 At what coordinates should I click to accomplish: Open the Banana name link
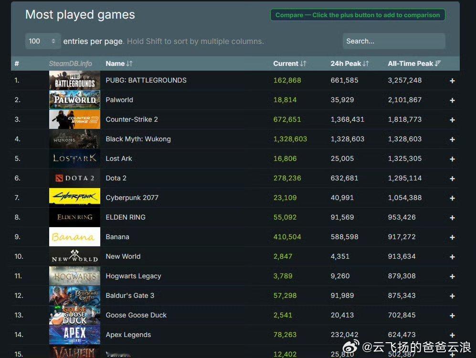tap(117, 237)
